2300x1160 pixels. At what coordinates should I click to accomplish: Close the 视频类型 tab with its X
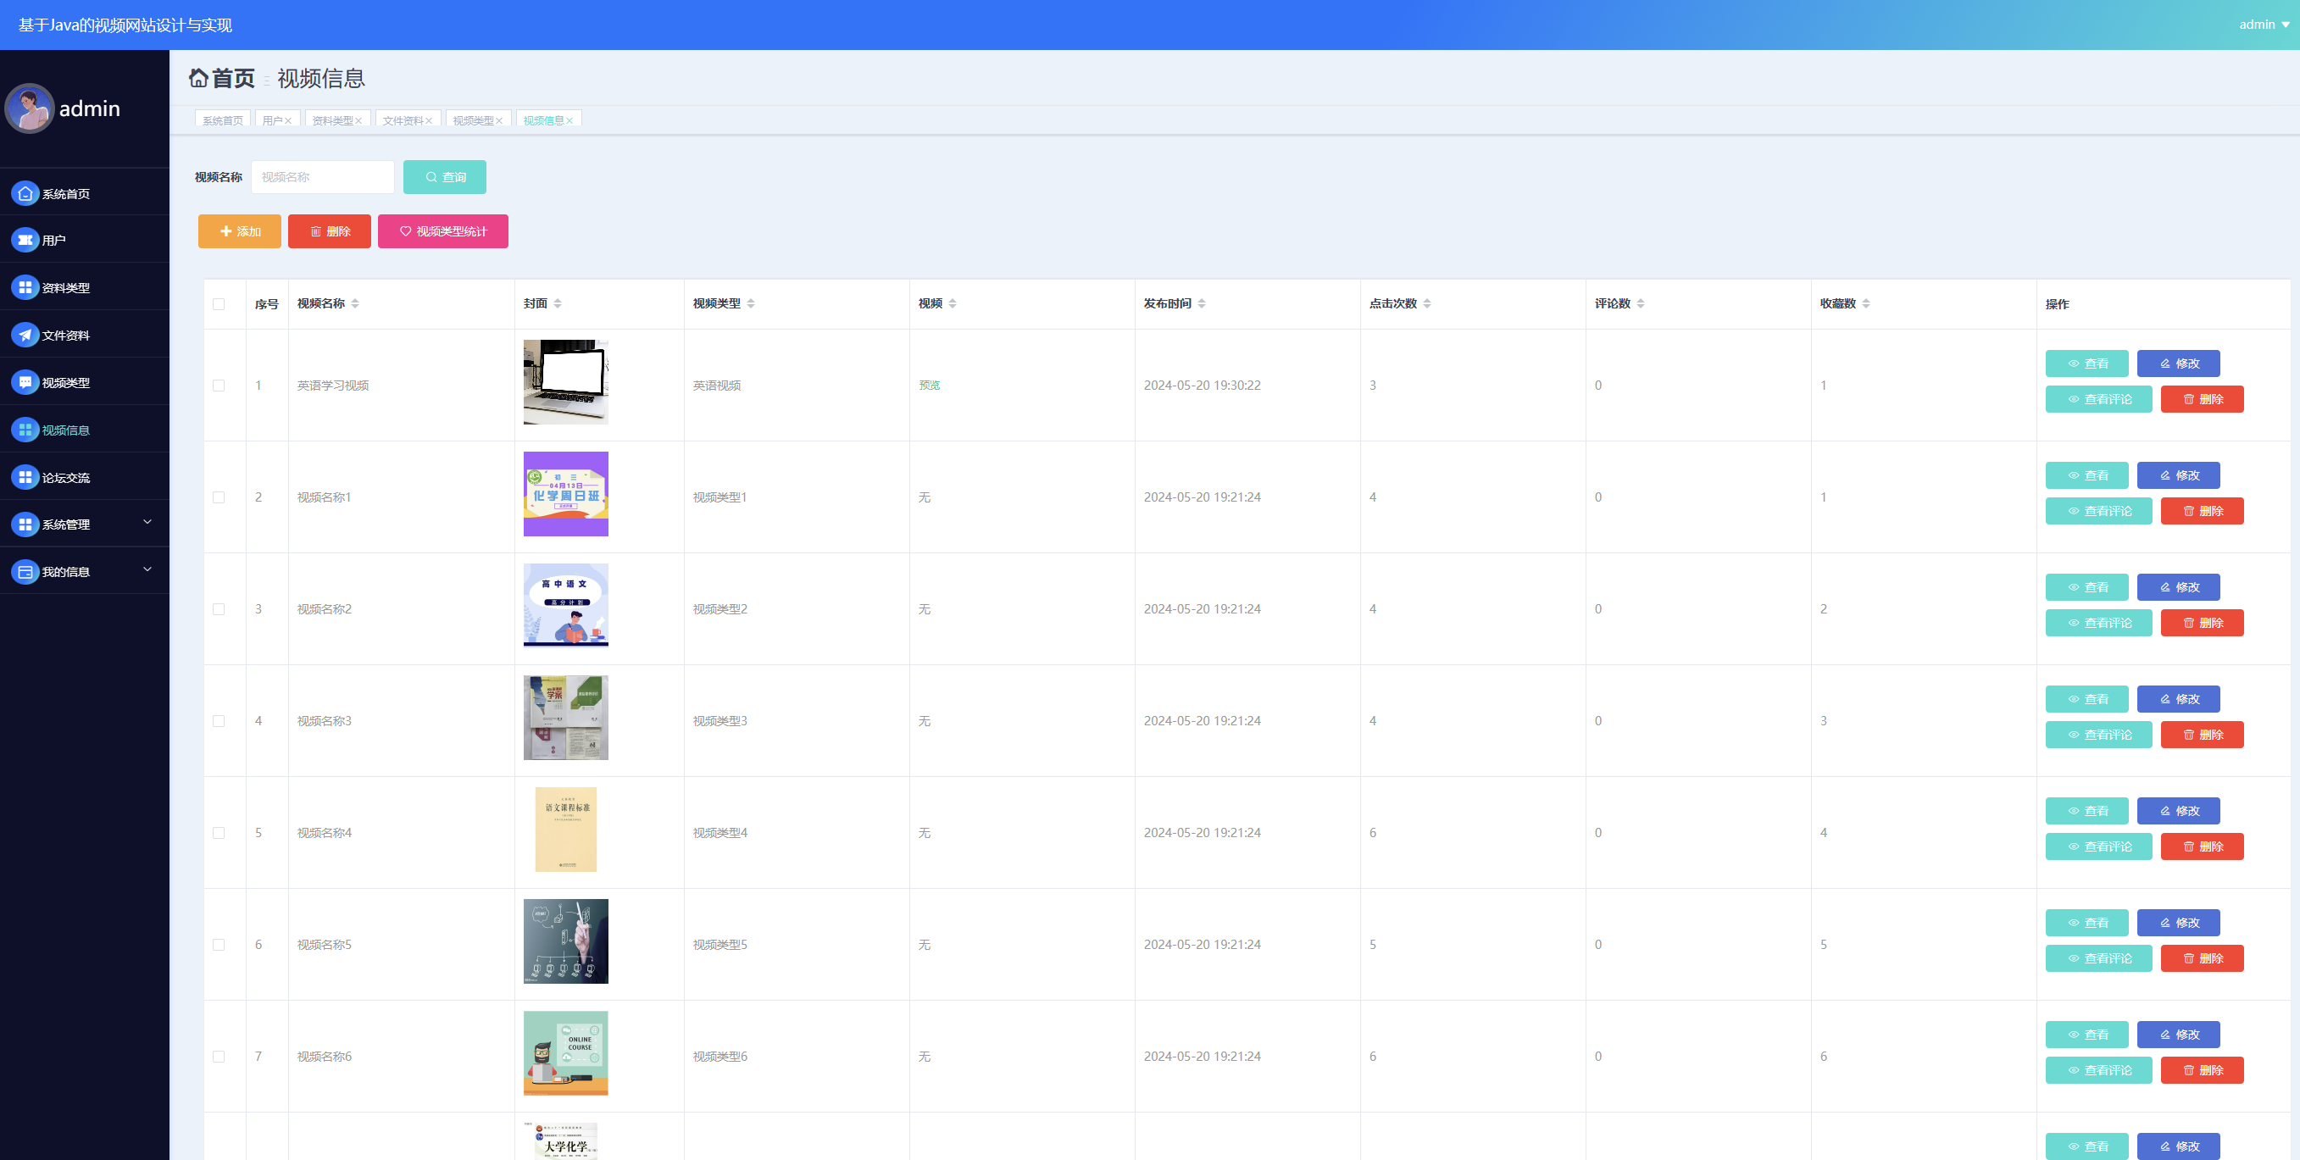[499, 120]
